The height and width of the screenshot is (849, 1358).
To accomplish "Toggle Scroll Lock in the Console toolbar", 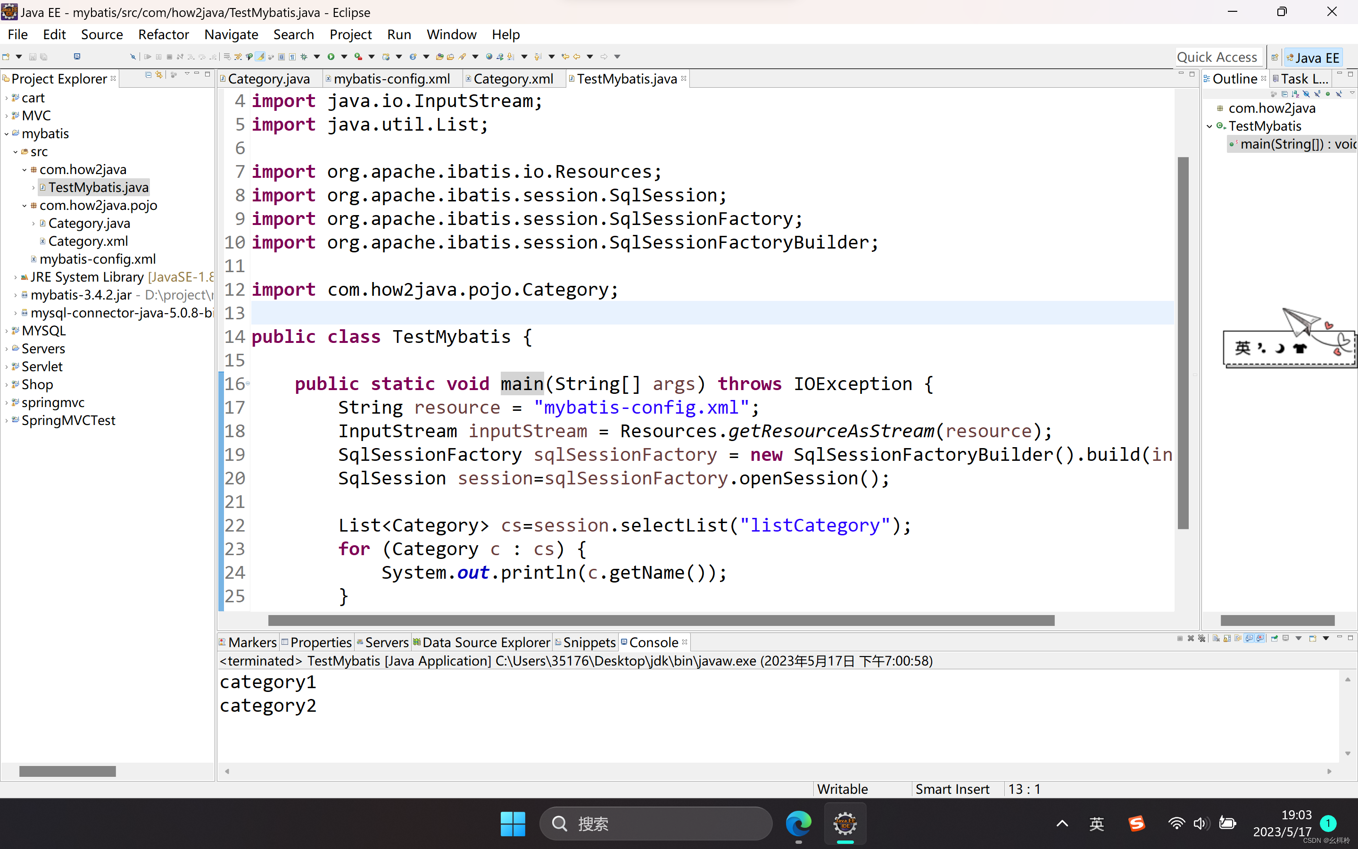I will (x=1227, y=639).
